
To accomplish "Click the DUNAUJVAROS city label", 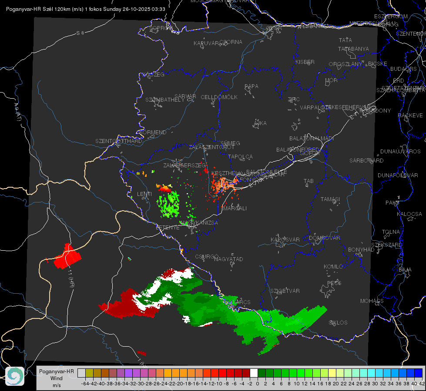I will click(x=400, y=152).
